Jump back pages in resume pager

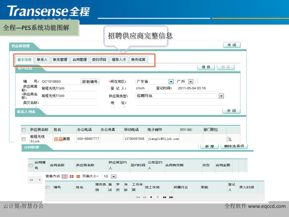(x=144, y=197)
